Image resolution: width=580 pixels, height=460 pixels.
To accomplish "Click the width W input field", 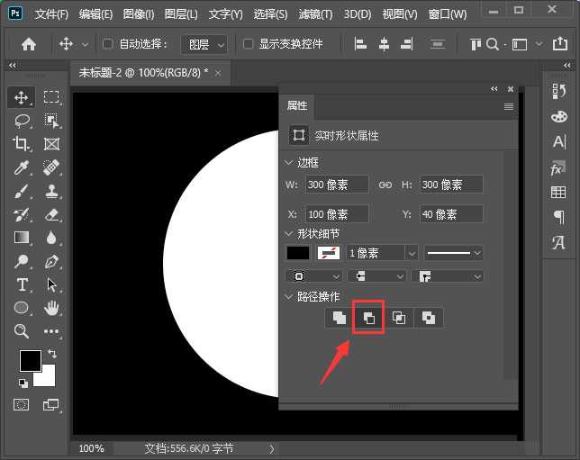I will [336, 185].
